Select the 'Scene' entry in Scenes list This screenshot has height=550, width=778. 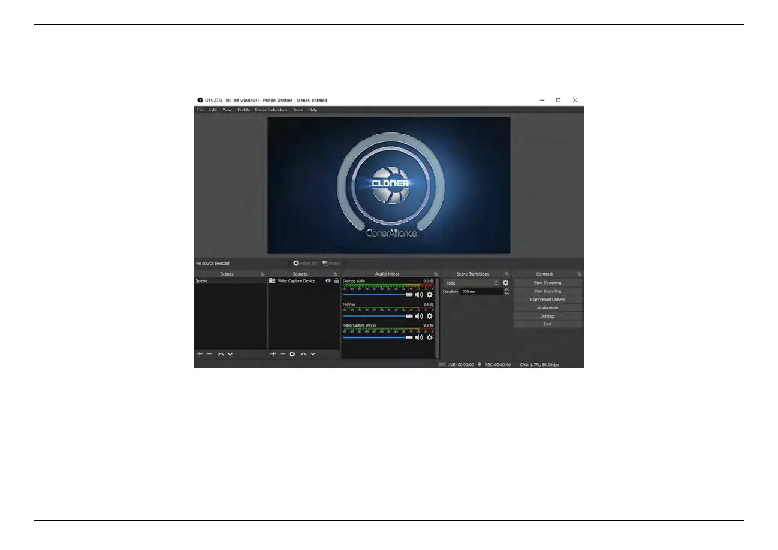coord(230,281)
